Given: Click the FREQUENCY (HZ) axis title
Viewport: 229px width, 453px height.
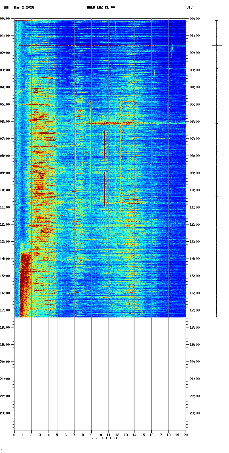Looking at the screenshot, I should [x=103, y=438].
